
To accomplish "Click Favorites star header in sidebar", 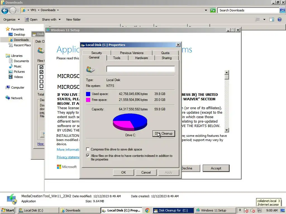I will pos(15,29).
